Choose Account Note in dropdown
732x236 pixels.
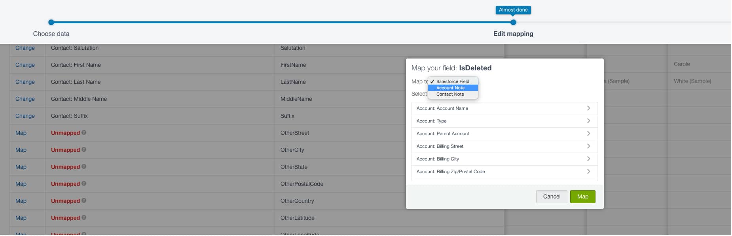451,88
